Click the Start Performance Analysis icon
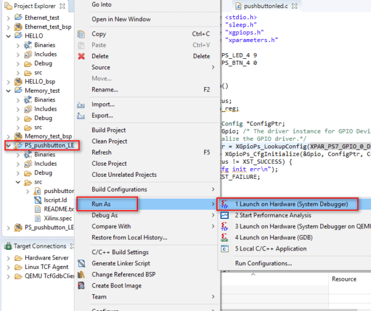371x311 pixels. point(224,215)
